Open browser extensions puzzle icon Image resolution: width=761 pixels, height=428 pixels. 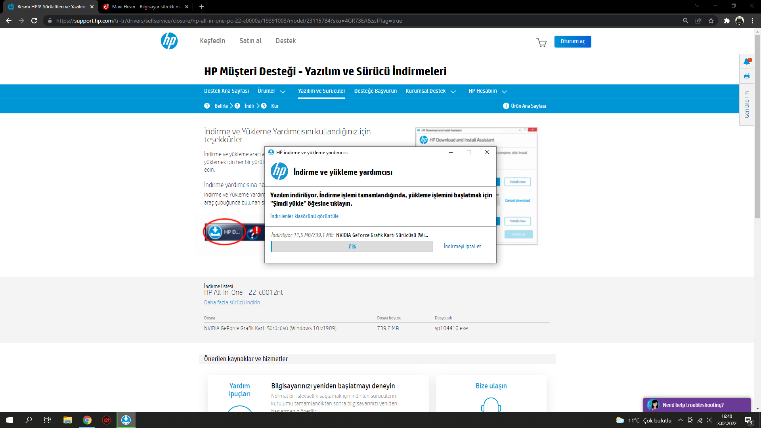[x=727, y=21]
